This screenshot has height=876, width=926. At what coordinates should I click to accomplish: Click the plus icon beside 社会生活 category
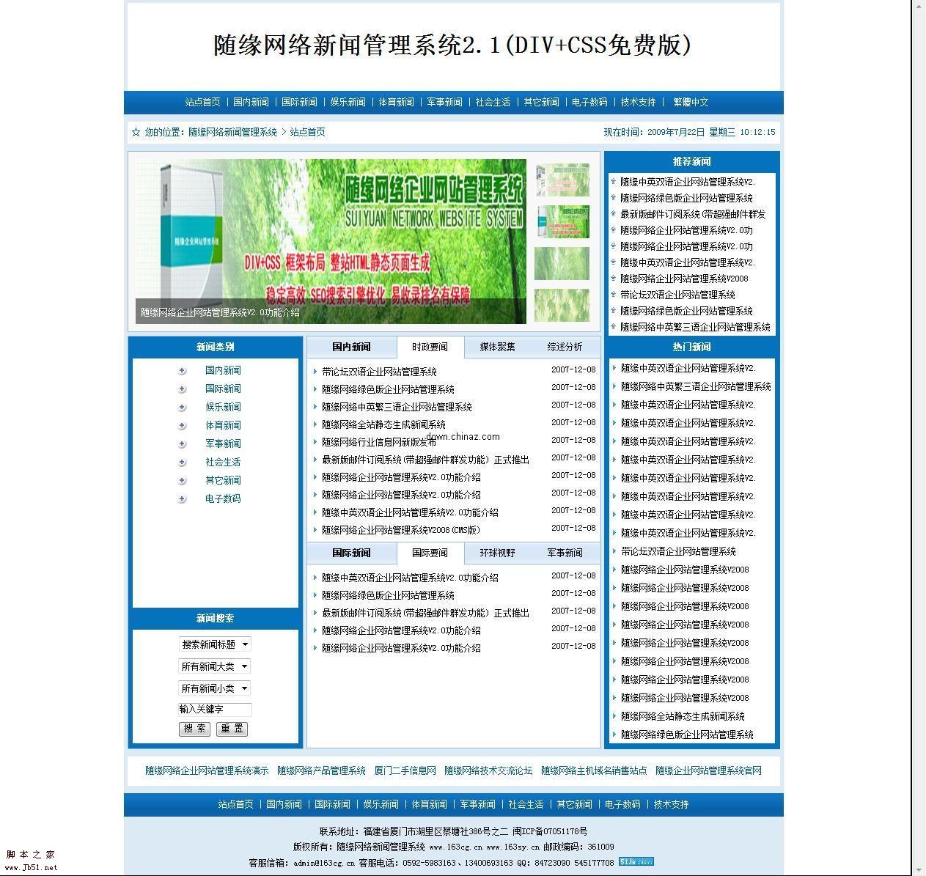(x=182, y=462)
